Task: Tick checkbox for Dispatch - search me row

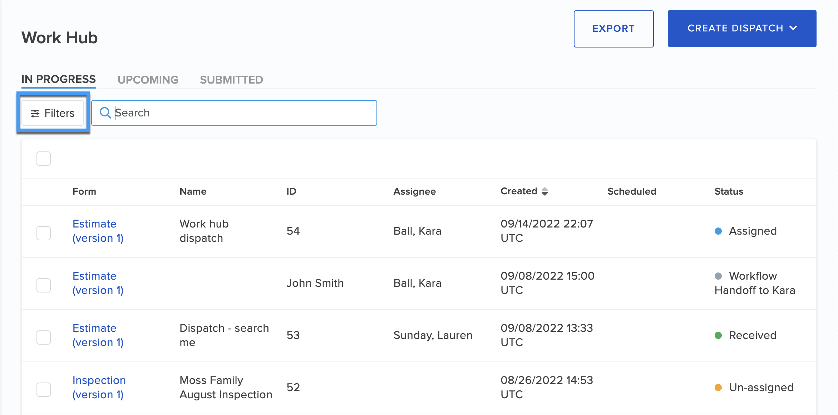Action: [44, 337]
